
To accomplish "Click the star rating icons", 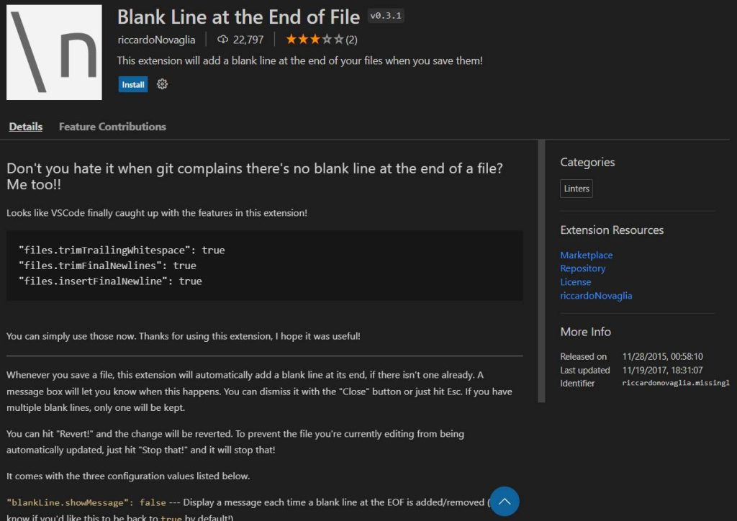I will pyautogui.click(x=315, y=40).
